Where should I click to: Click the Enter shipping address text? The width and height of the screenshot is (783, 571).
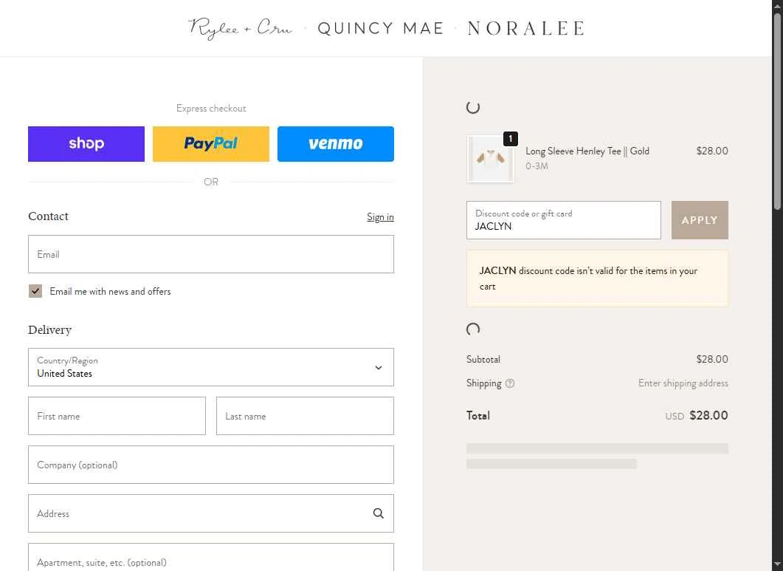(683, 383)
